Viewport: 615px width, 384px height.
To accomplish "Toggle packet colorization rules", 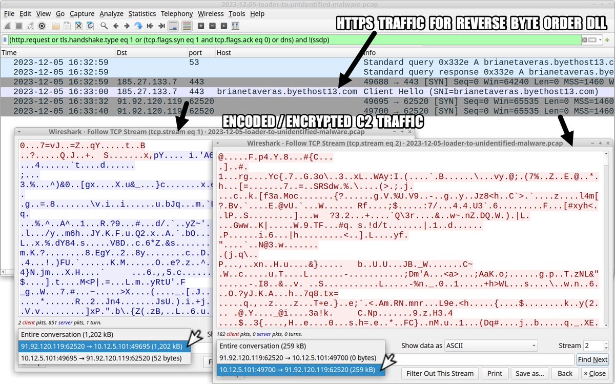I will coord(187,26).
